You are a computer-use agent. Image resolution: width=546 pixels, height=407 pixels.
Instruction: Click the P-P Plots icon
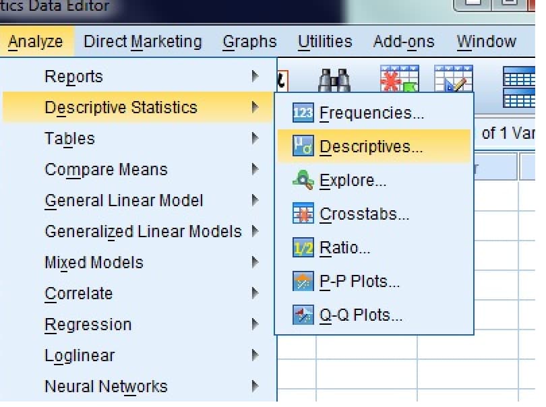click(x=303, y=281)
